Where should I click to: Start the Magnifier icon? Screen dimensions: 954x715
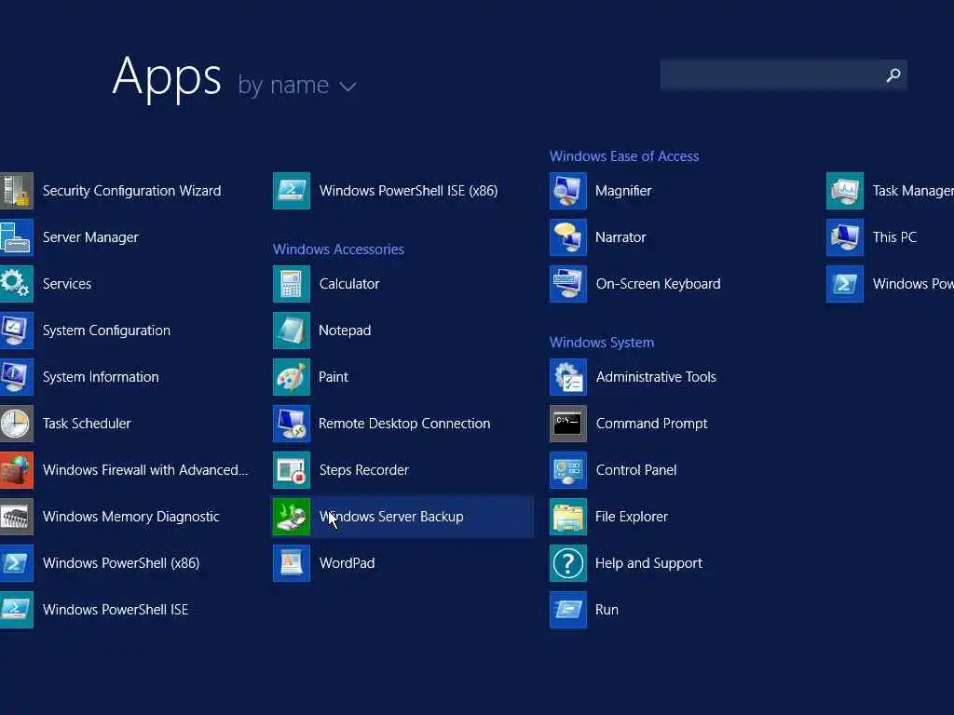point(568,191)
